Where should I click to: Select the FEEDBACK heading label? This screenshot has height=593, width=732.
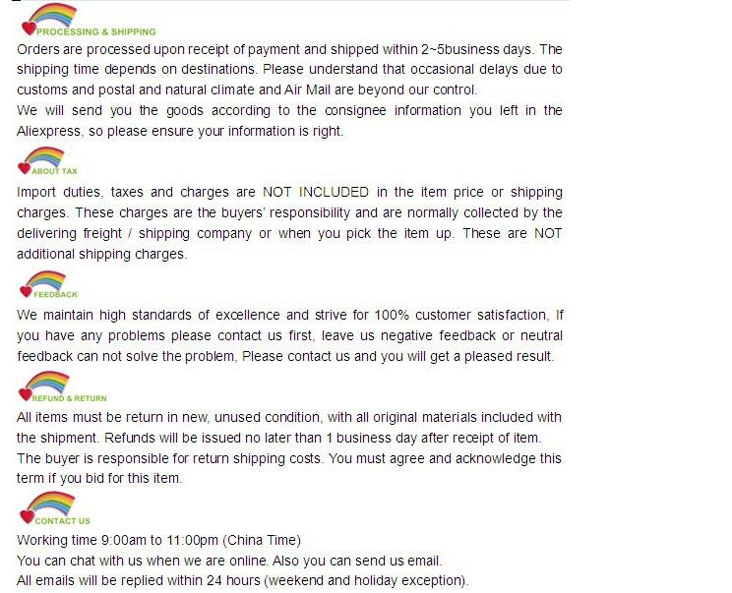[55, 294]
